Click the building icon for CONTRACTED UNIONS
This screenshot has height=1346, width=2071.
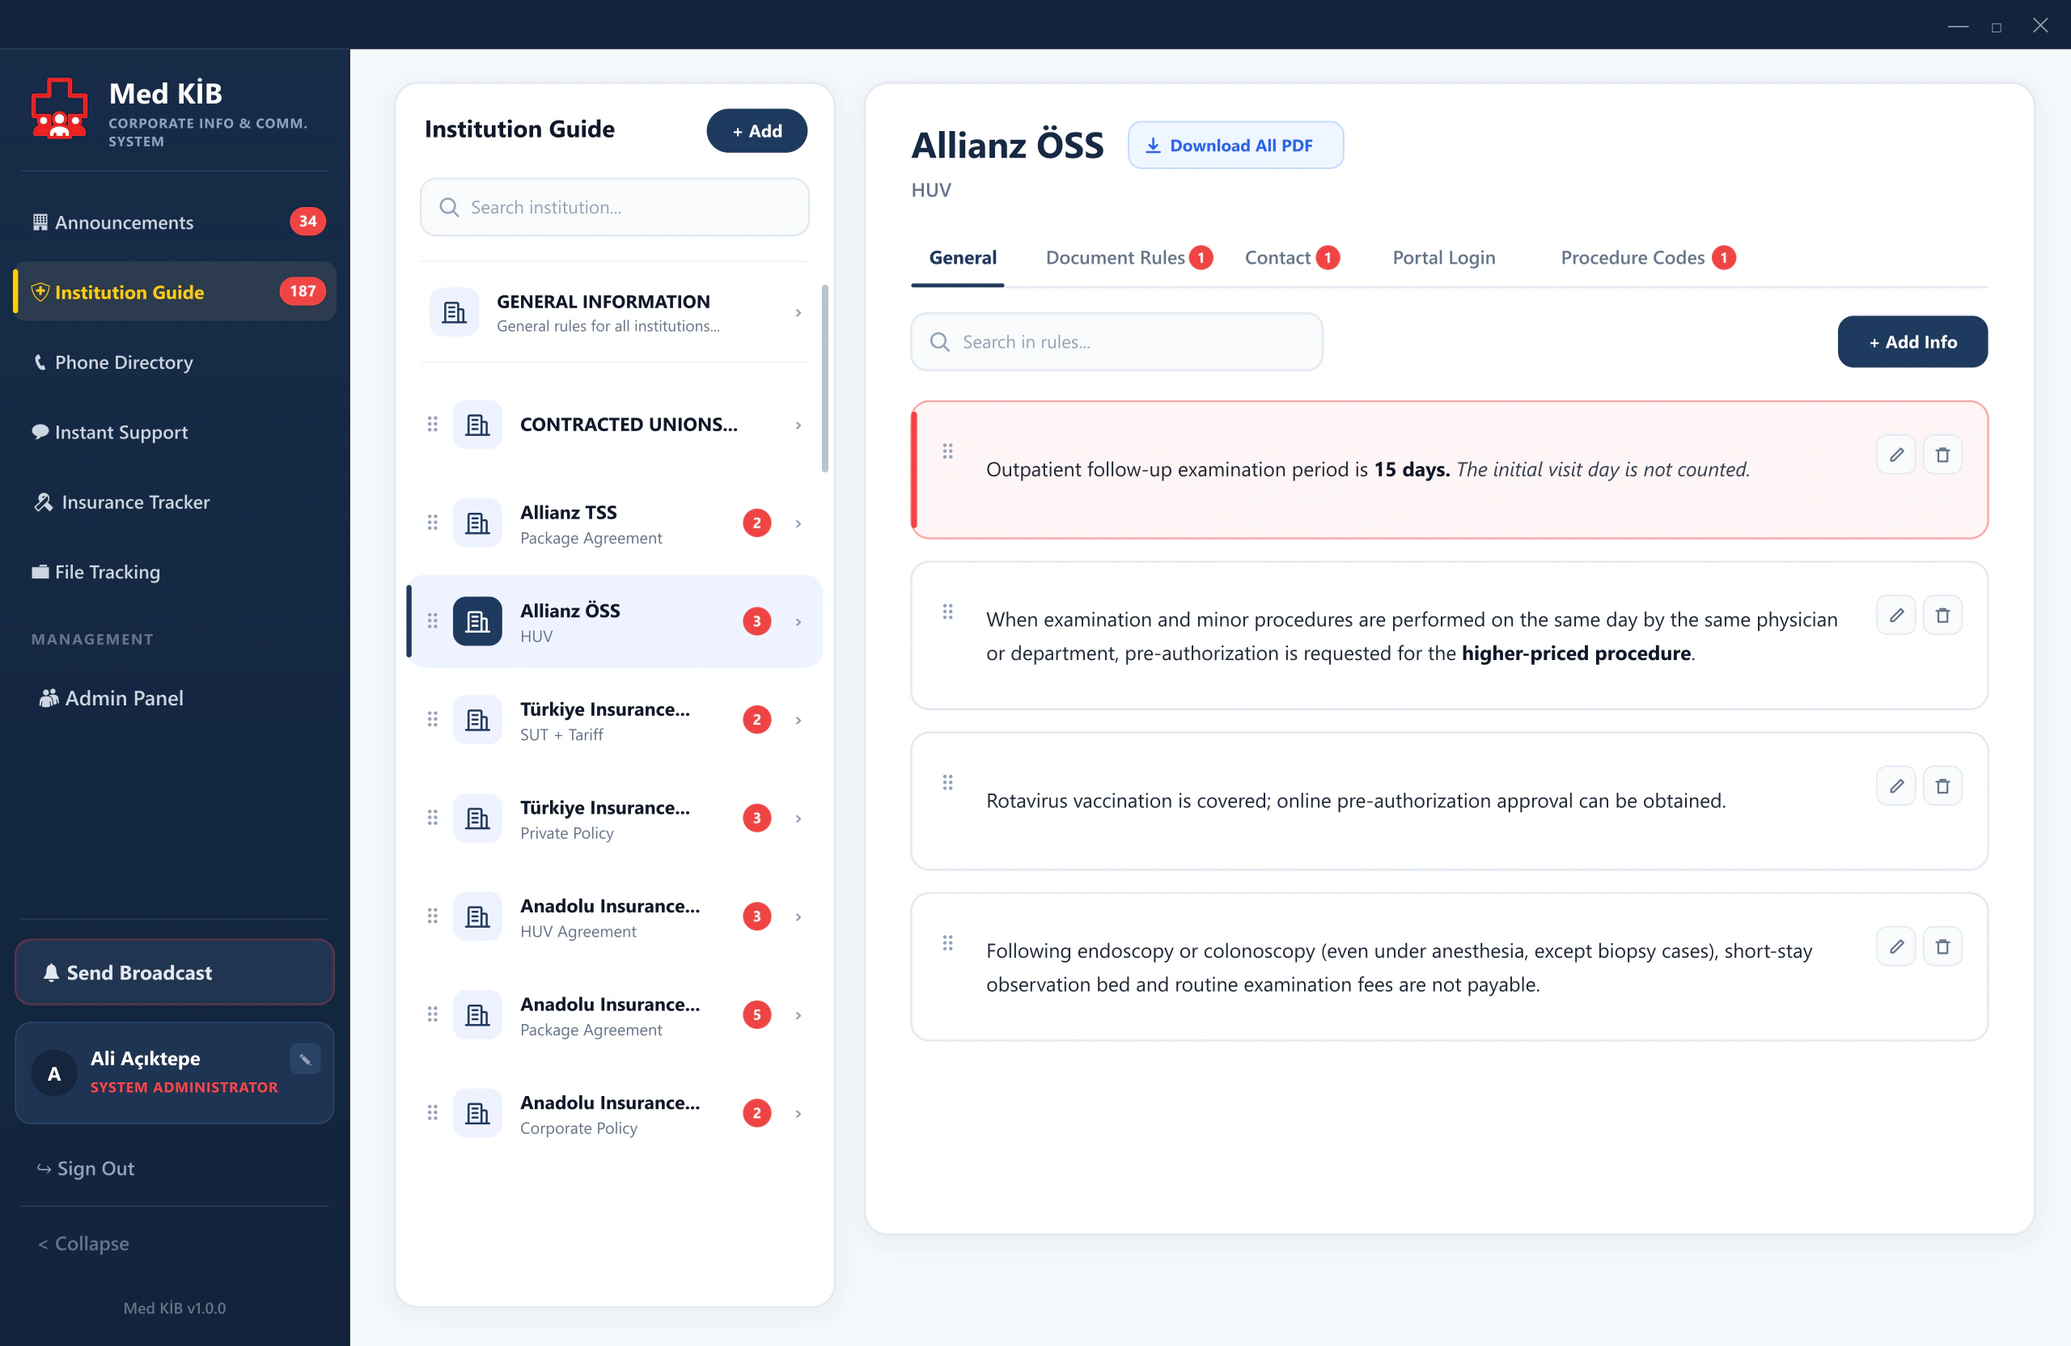[476, 424]
